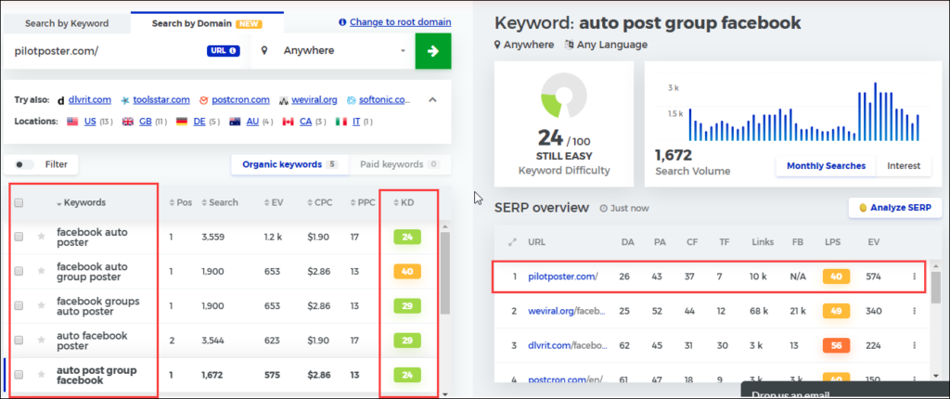Follow the Change to root domain link
Viewport: 950px width, 399px height.
[400, 22]
